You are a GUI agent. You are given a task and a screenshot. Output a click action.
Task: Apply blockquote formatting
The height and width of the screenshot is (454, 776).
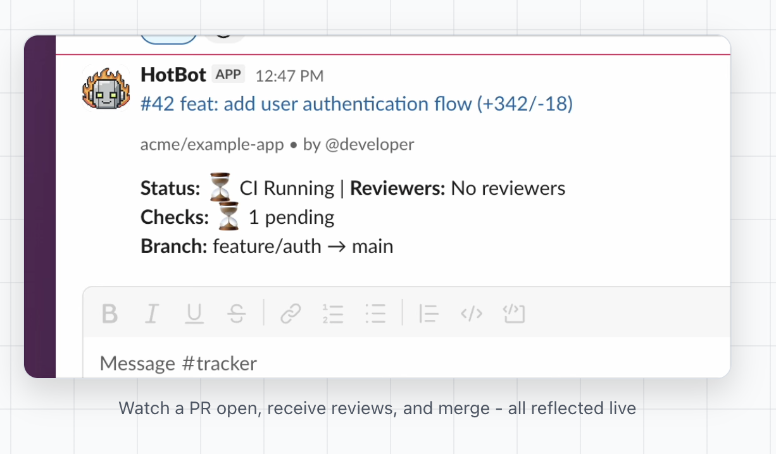429,314
